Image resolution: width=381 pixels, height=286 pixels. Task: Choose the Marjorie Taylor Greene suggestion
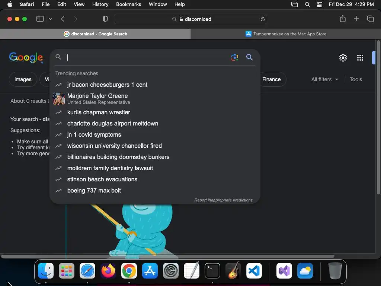pyautogui.click(x=155, y=99)
